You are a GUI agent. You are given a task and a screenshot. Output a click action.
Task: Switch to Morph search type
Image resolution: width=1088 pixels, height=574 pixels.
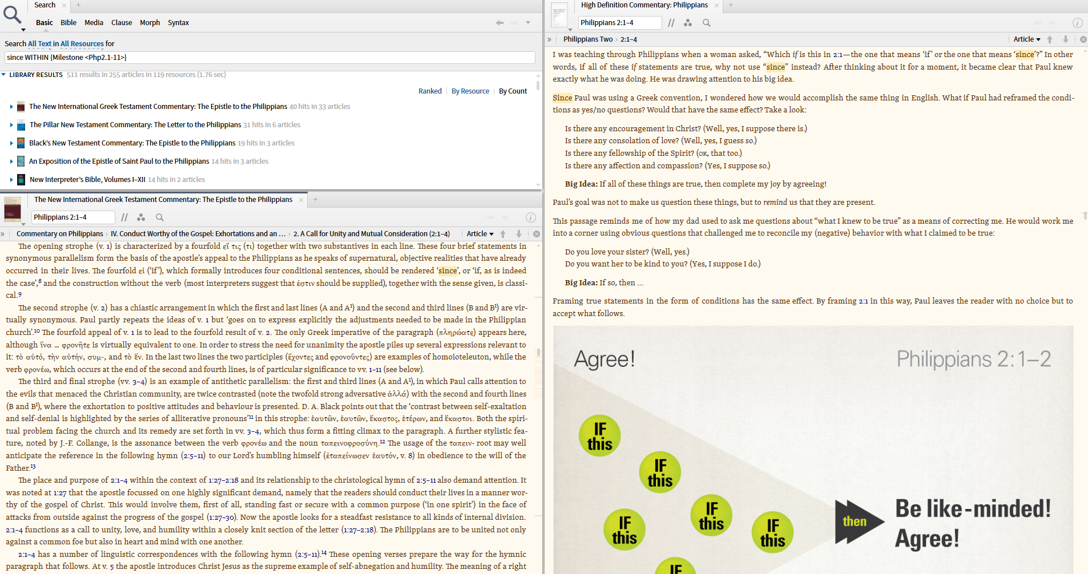[x=150, y=23]
